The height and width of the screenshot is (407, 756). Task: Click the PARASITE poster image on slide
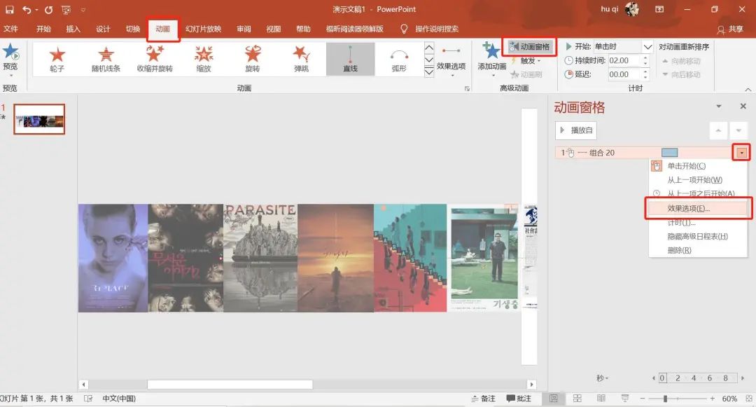click(260, 258)
